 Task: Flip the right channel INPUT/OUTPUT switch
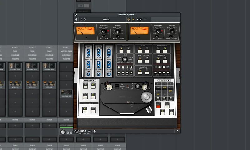point(171,36)
